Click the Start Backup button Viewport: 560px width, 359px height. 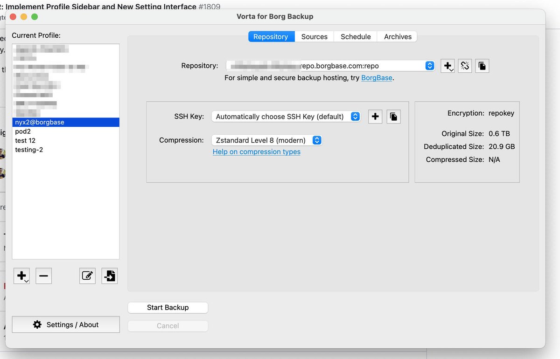(x=168, y=308)
